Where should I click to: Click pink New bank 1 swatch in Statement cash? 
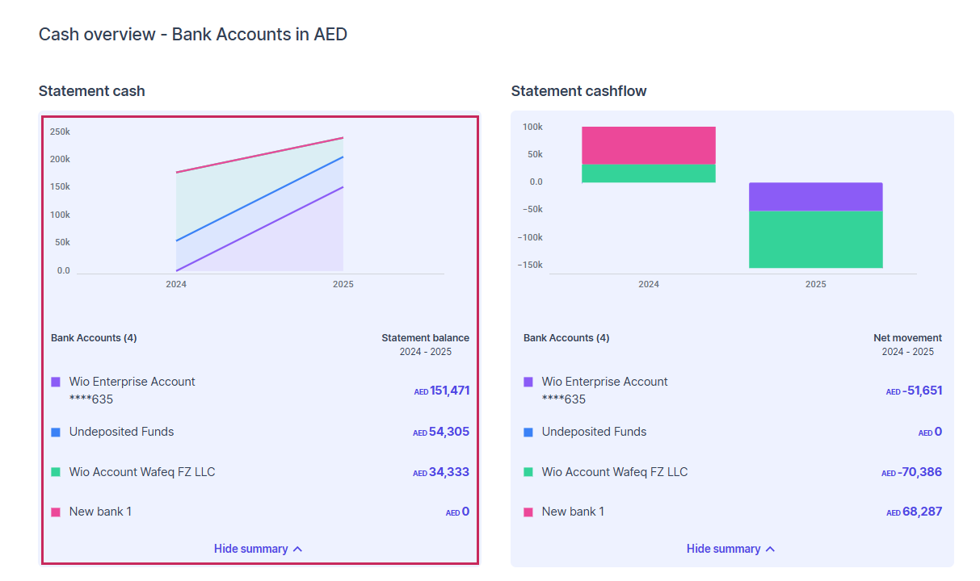[56, 512]
